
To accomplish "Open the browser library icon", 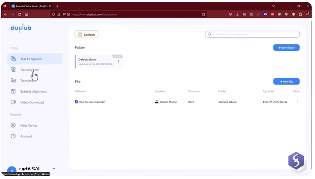I will coord(244,14).
